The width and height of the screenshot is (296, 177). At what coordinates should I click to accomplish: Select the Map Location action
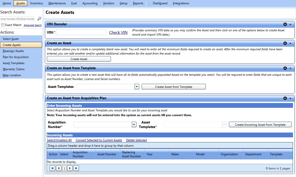coord(21,75)
